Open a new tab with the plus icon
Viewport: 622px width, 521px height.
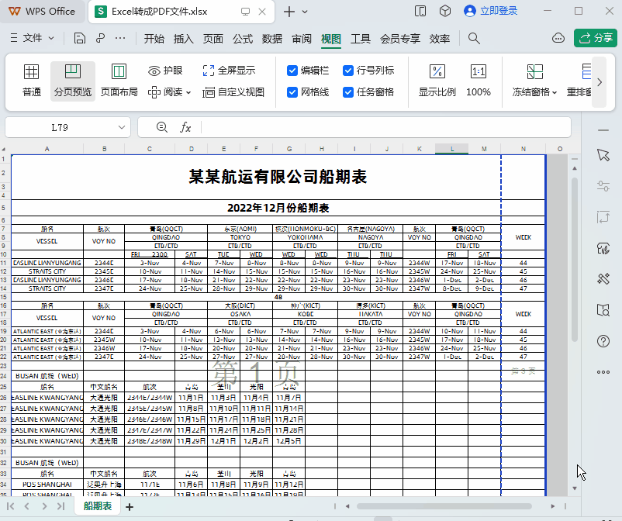coord(289,12)
